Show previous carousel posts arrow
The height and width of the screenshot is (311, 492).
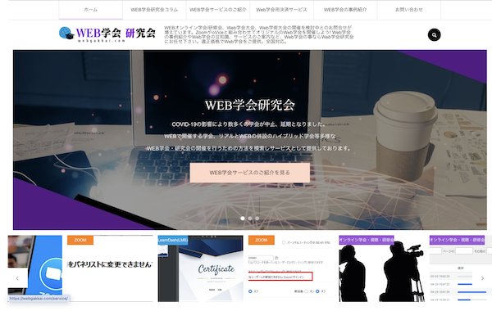[17, 278]
